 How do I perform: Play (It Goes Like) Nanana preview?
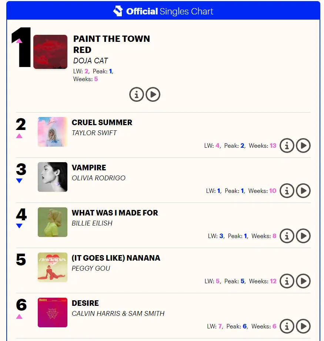303,281
